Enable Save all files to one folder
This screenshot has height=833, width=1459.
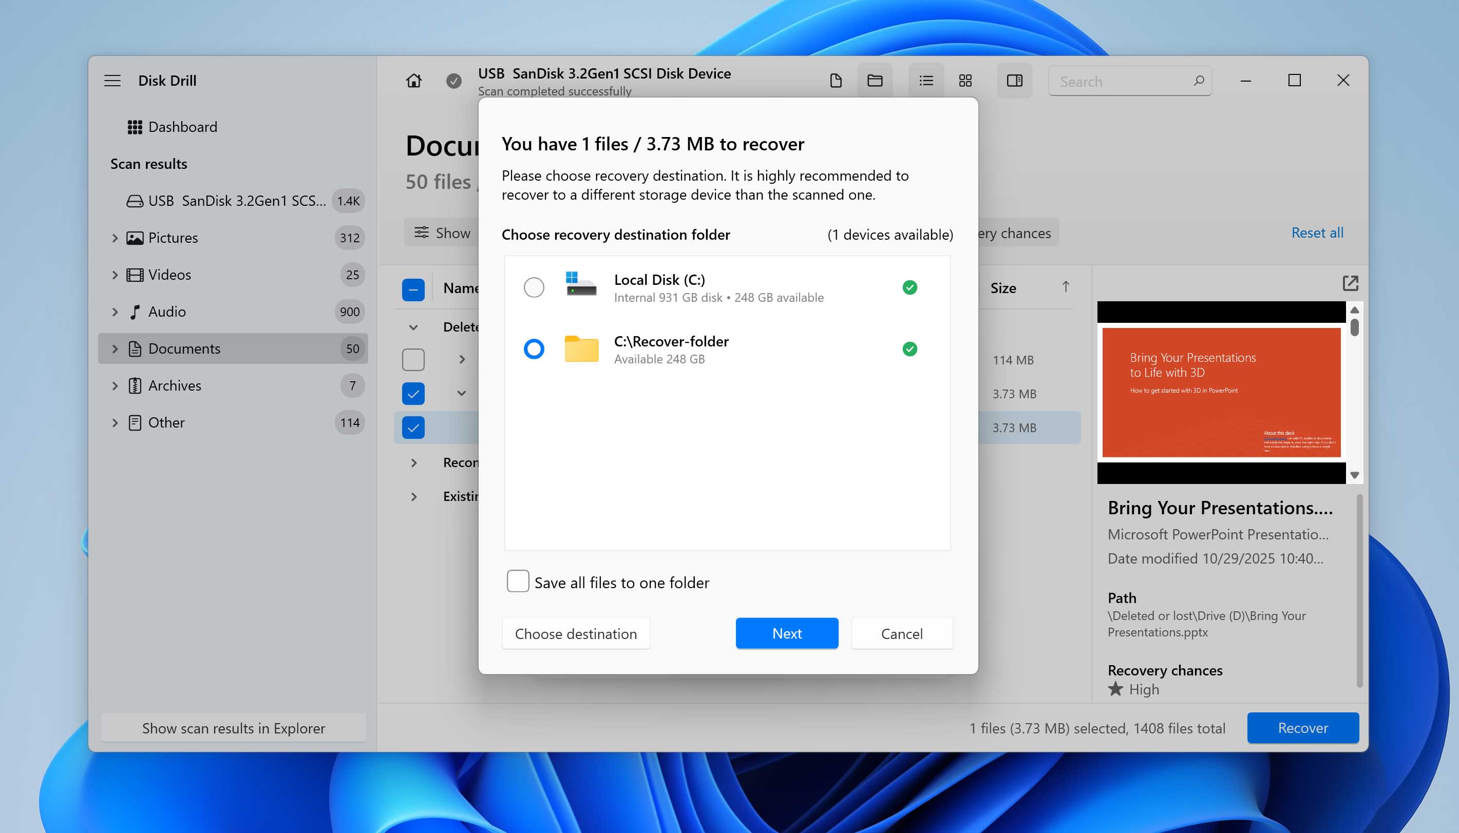518,582
